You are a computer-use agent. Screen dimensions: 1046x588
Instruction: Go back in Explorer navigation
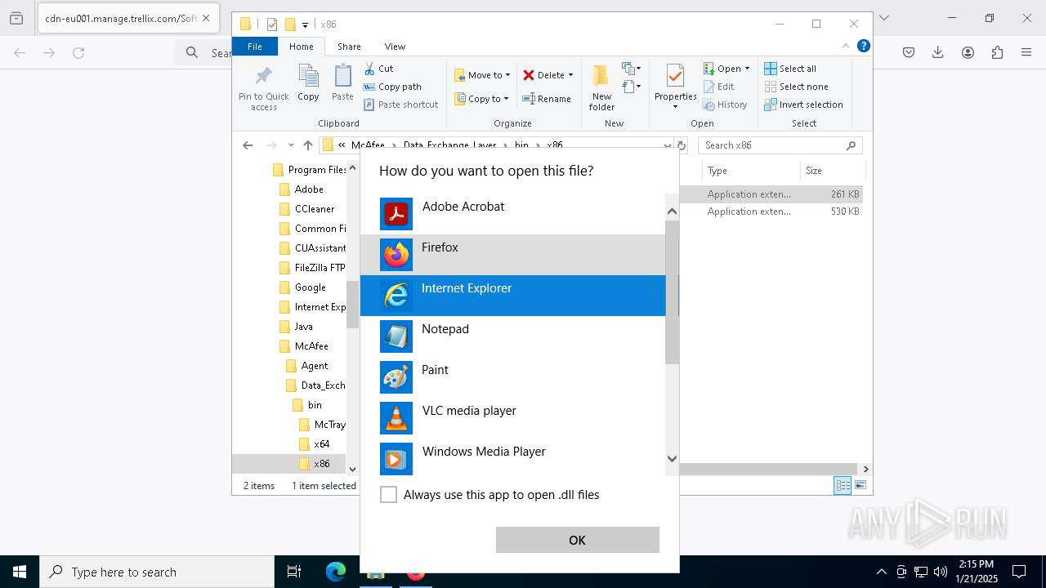coord(248,145)
